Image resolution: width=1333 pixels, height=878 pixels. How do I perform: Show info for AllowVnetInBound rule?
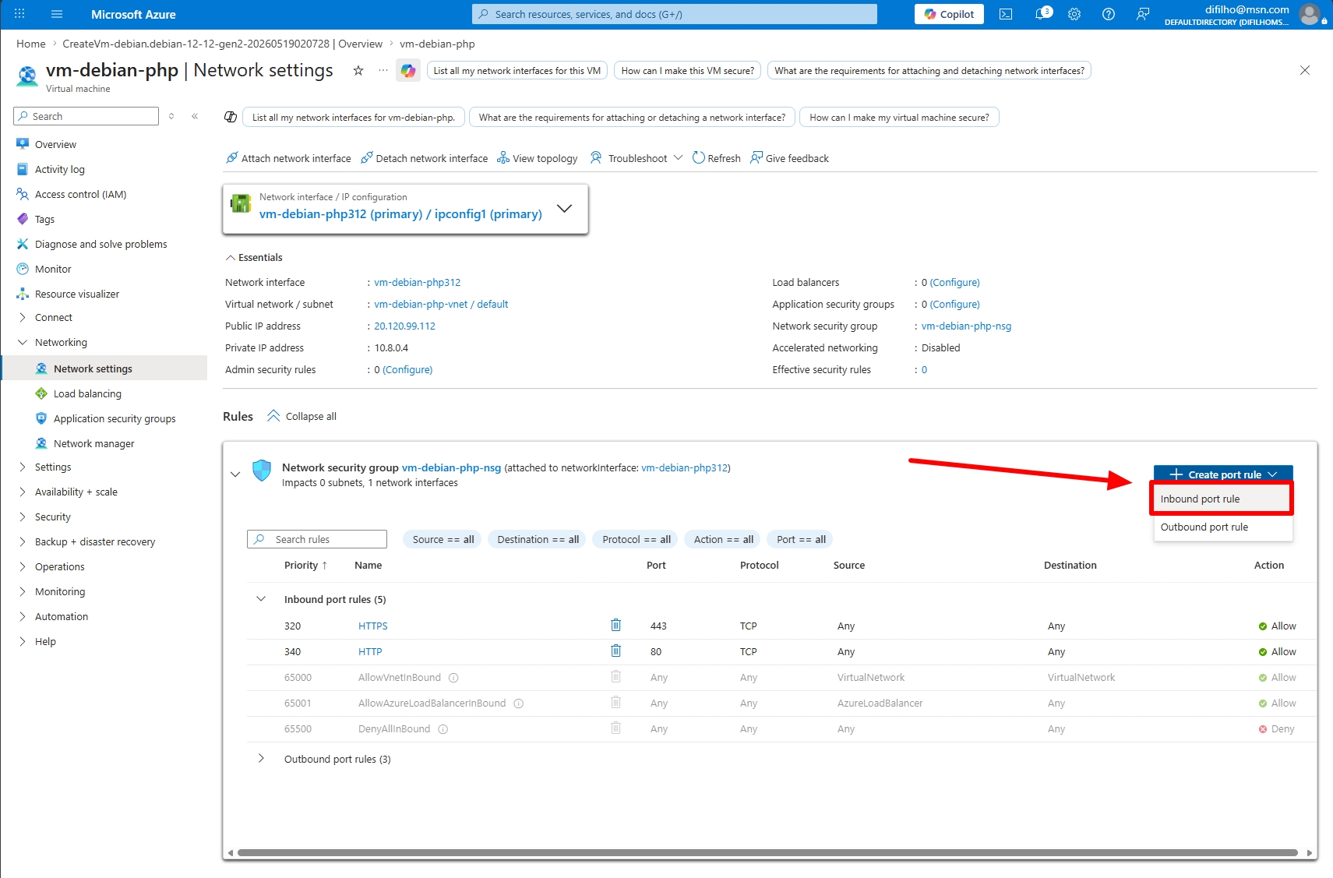tap(453, 678)
